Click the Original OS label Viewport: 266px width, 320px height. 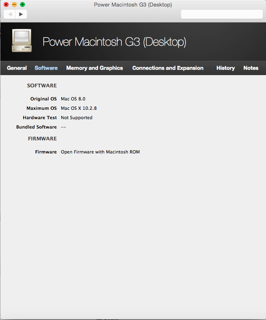pos(43,99)
